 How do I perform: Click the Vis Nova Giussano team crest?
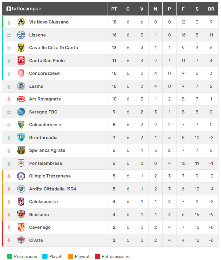pyautogui.click(x=21, y=22)
